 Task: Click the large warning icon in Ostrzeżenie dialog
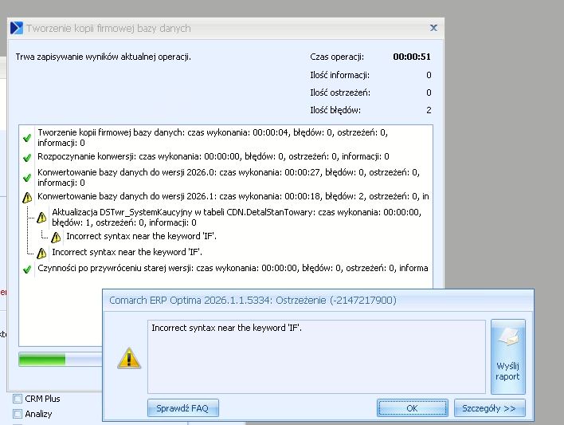point(128,357)
